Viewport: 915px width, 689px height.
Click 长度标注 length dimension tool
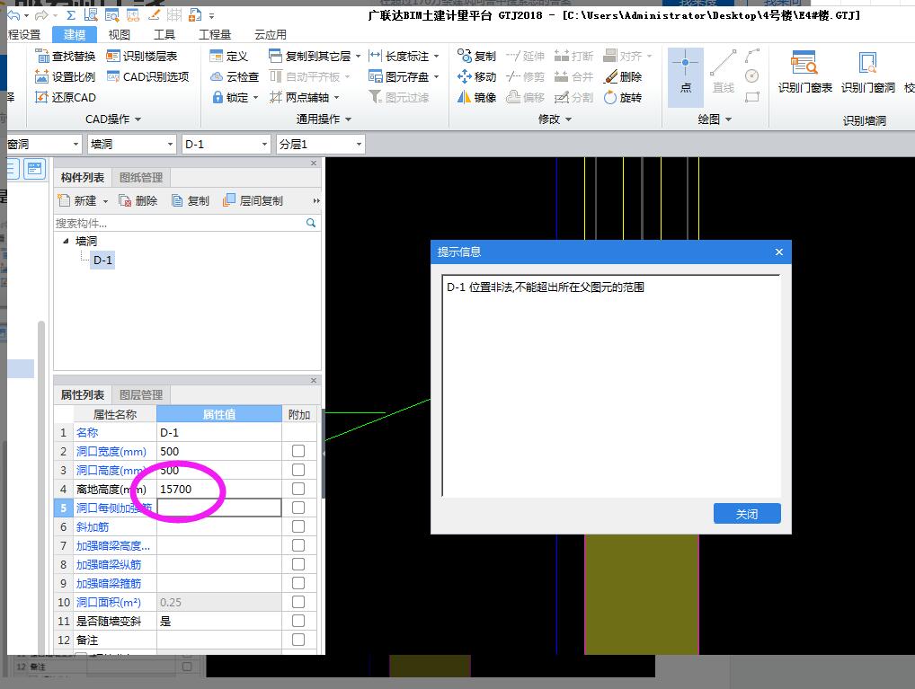coord(404,56)
